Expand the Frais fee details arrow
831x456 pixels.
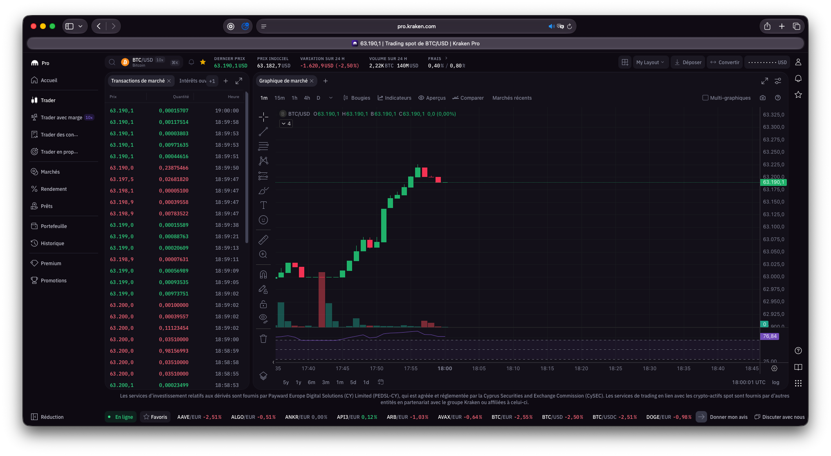tap(446, 58)
